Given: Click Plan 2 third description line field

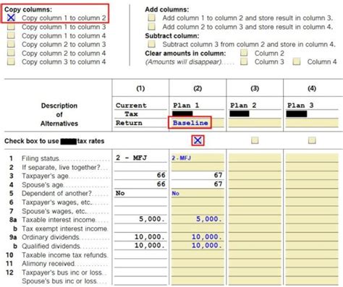Looking at the screenshot, I should (x=255, y=123).
